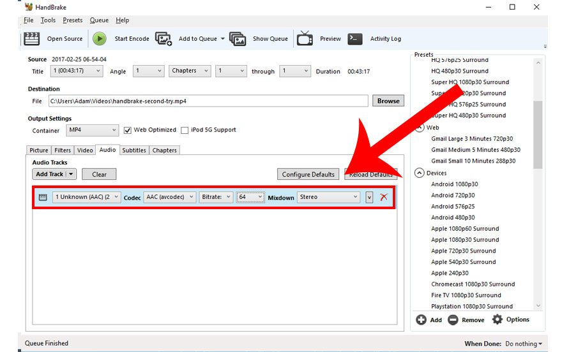Image resolution: width=562 pixels, height=352 pixels.
Task: Switch to the Filters tab
Action: click(63, 150)
